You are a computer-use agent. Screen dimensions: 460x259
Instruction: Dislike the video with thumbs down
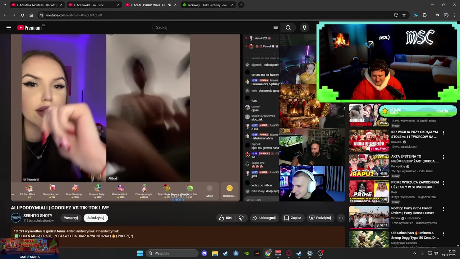click(x=241, y=218)
